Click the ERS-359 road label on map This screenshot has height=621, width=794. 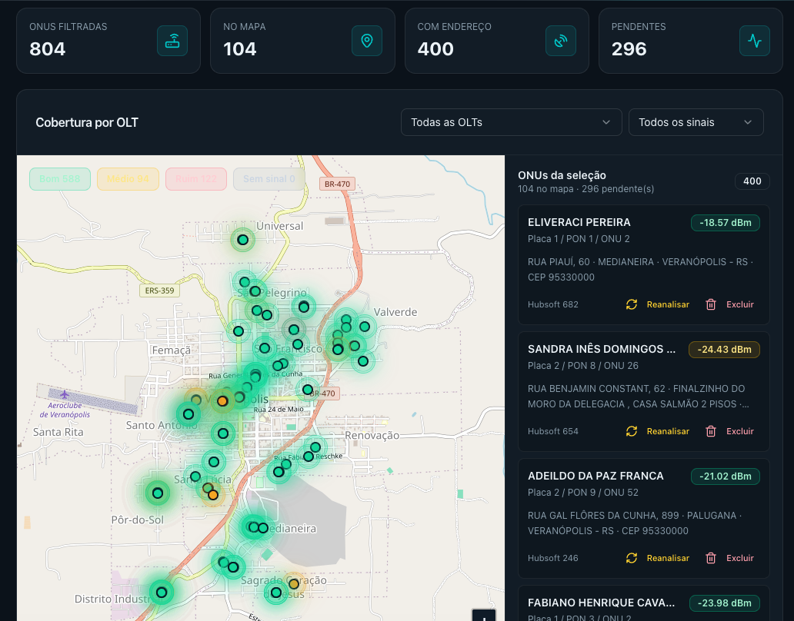click(x=159, y=291)
